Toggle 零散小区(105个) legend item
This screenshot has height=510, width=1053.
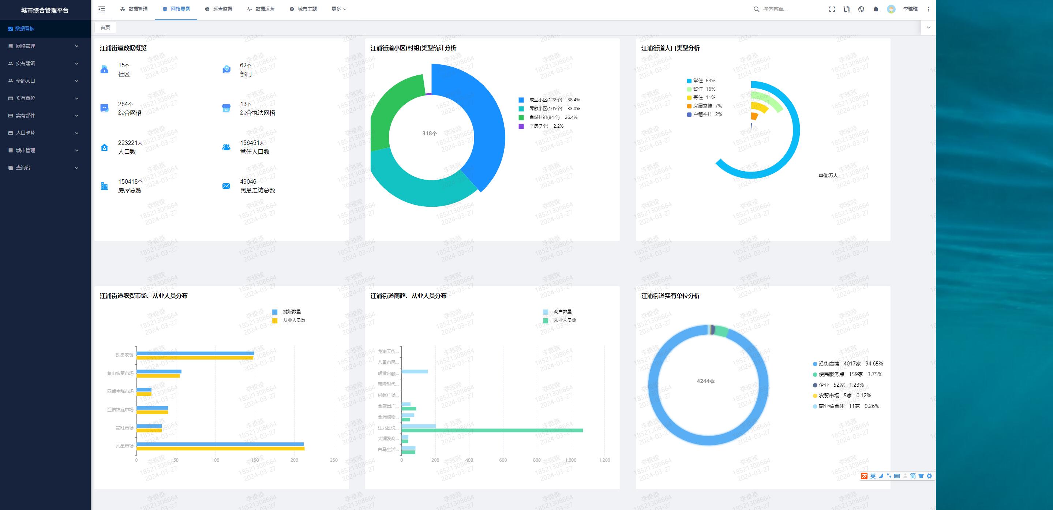click(x=549, y=109)
